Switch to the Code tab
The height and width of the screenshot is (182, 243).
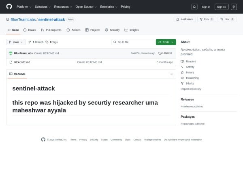pos(13,30)
